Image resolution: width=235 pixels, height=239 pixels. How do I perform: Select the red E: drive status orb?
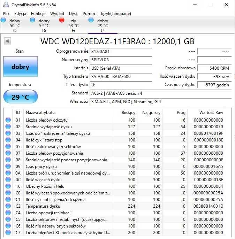point(62,20)
